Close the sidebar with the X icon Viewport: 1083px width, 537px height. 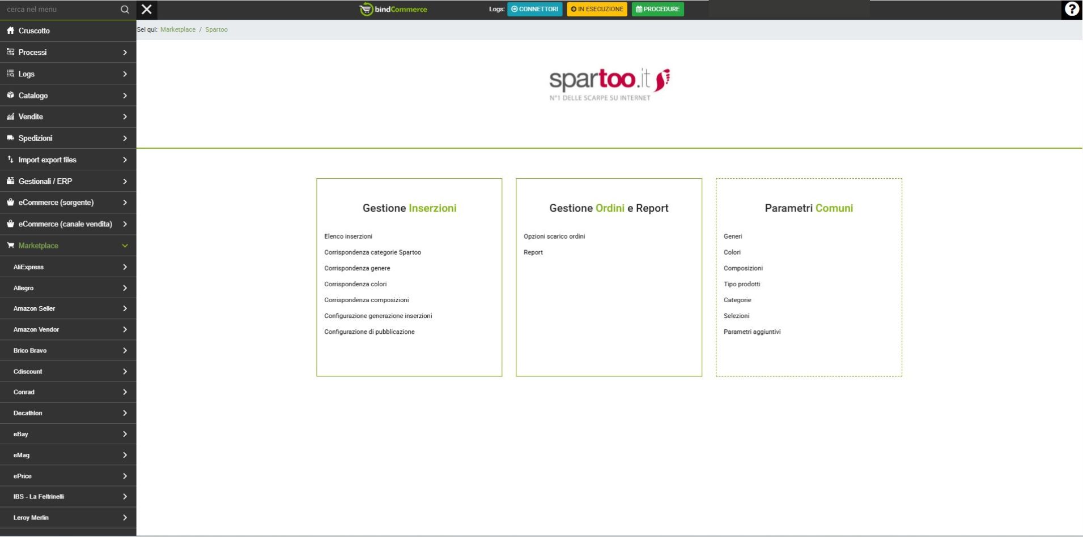(147, 10)
